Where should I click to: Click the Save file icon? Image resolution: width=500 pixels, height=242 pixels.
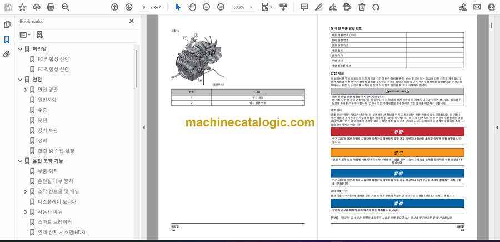coord(8,7)
